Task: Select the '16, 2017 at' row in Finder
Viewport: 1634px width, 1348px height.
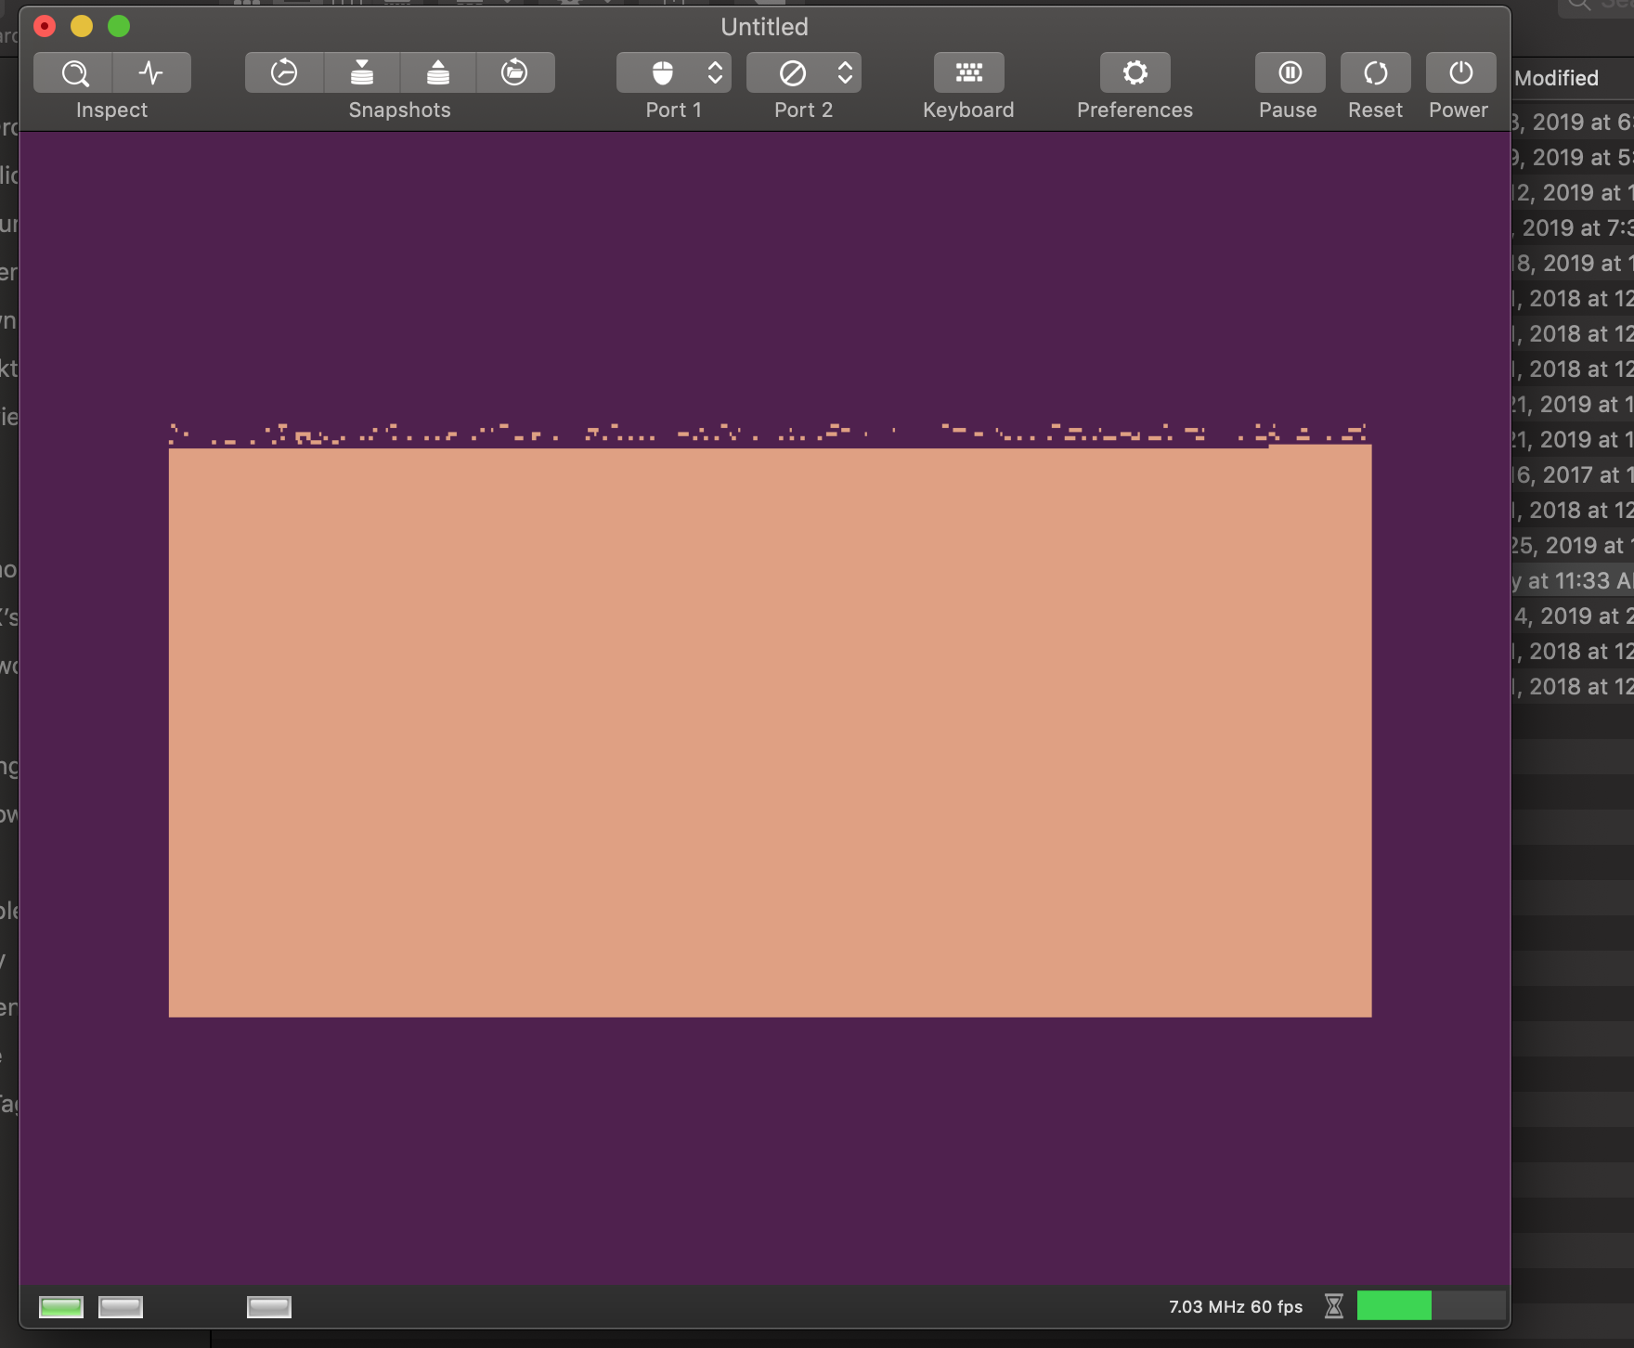Action: [1573, 475]
